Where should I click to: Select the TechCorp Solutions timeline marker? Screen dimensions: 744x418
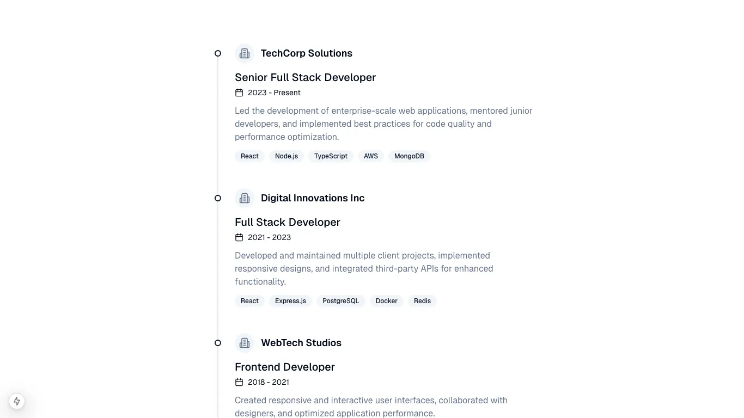[218, 53]
